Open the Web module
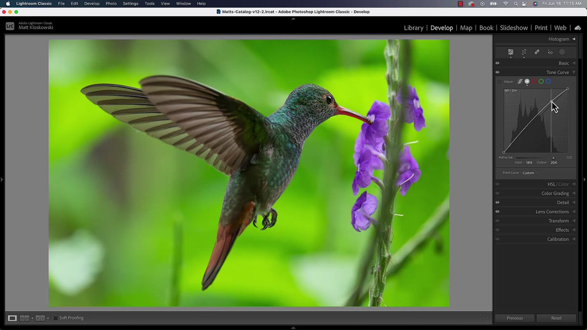The width and height of the screenshot is (587, 330). (561, 28)
